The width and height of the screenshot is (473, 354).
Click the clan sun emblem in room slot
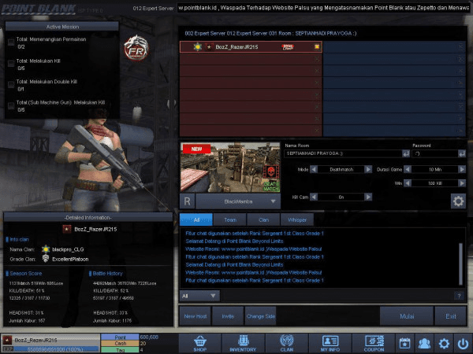(x=198, y=47)
